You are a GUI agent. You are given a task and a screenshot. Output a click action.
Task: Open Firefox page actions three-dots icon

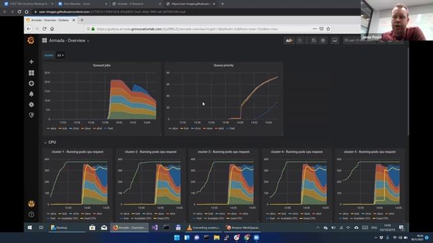click(x=315, y=28)
